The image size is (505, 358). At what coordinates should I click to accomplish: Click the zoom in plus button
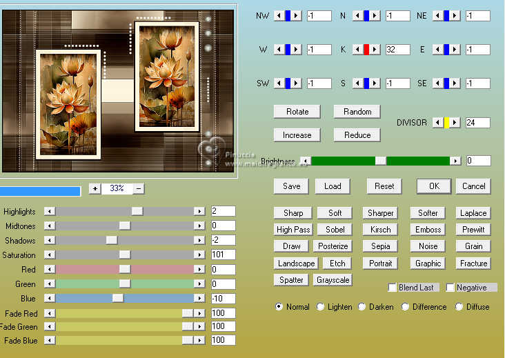click(x=95, y=189)
